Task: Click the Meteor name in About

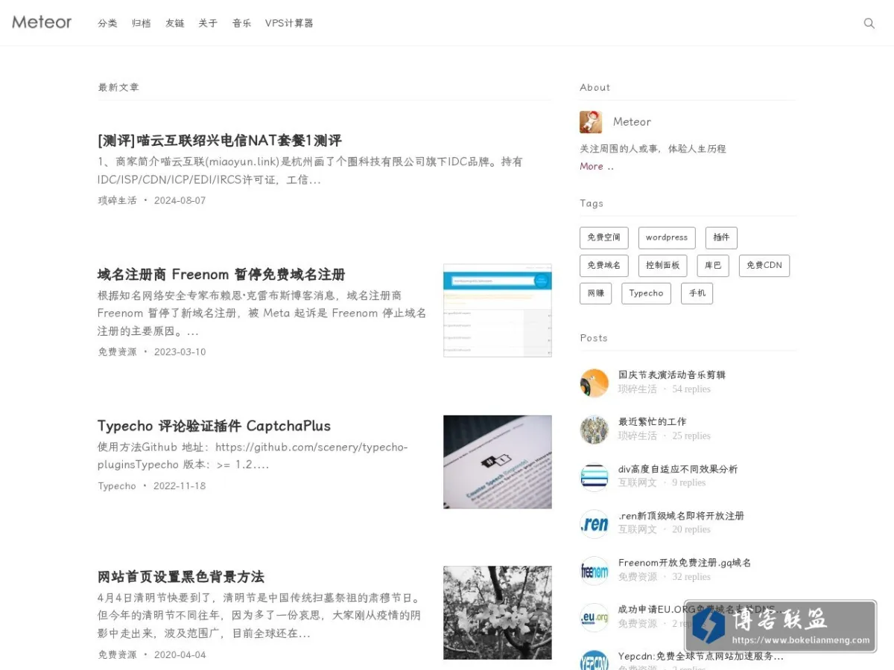Action: point(632,122)
